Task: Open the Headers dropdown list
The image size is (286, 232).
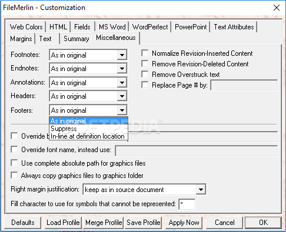Action: coord(122,96)
